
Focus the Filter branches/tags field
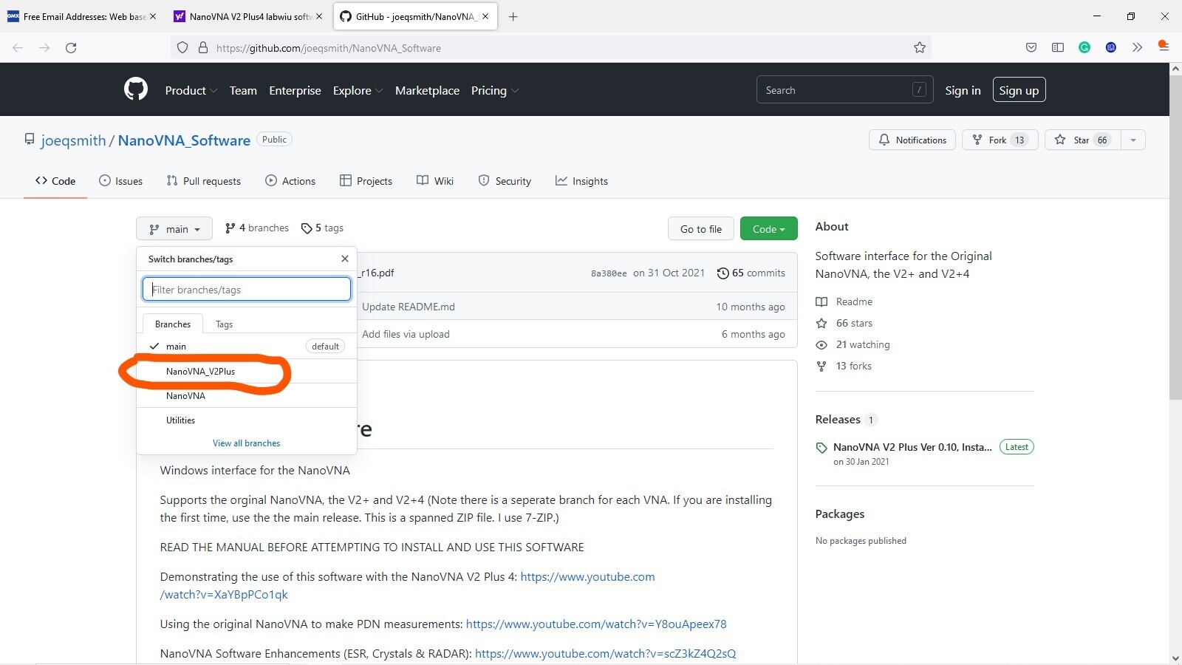pos(247,289)
